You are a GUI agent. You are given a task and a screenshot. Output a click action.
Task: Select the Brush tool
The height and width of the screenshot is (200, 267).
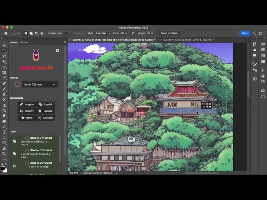point(4,89)
